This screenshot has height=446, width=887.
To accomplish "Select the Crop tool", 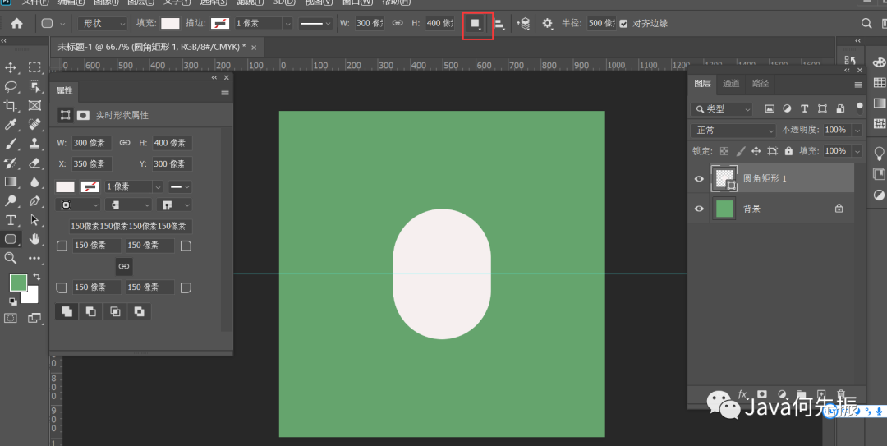I will coord(11,105).
